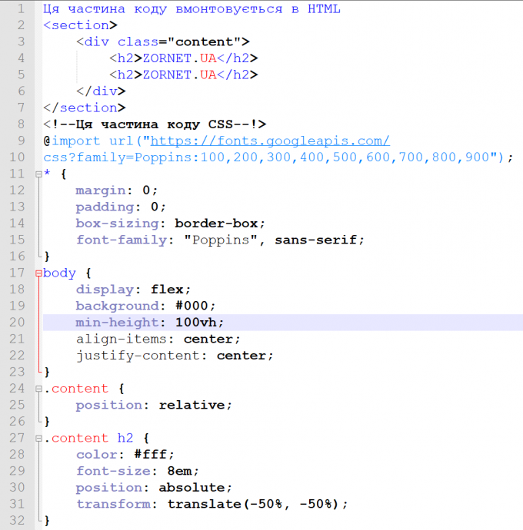Click the body selector text
This screenshot has height=530, width=523.
(x=59, y=273)
